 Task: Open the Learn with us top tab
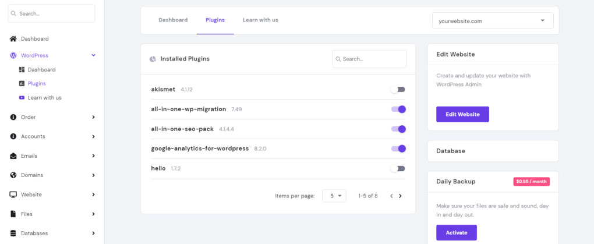pos(260,20)
